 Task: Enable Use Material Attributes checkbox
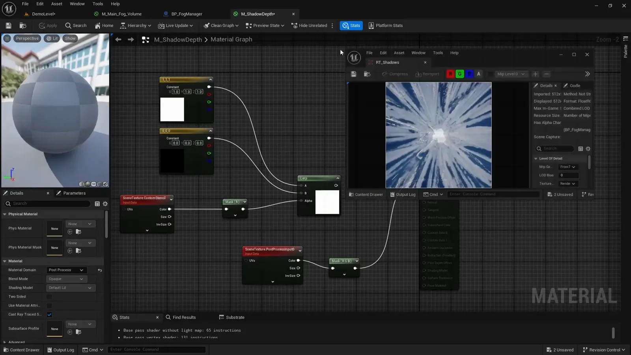[49, 306]
